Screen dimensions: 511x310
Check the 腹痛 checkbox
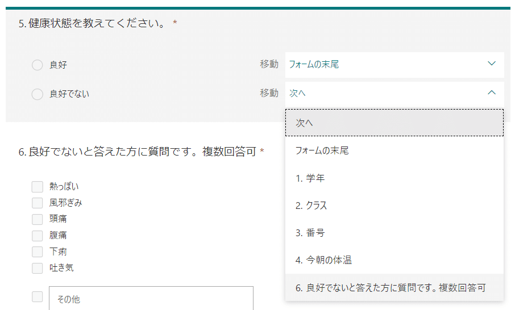point(37,236)
